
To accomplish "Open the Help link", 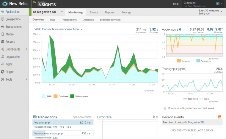I will click(x=176, y=4).
